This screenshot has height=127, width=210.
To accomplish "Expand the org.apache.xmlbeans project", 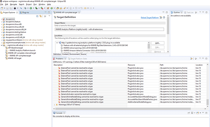I will (x=2, y=40).
